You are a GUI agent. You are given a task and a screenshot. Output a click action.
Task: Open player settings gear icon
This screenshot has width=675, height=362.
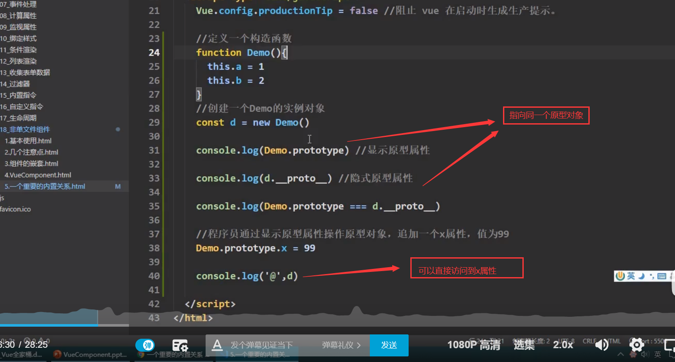pyautogui.click(x=637, y=345)
